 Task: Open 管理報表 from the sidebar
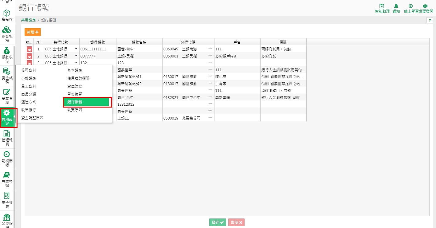[x=7, y=138]
